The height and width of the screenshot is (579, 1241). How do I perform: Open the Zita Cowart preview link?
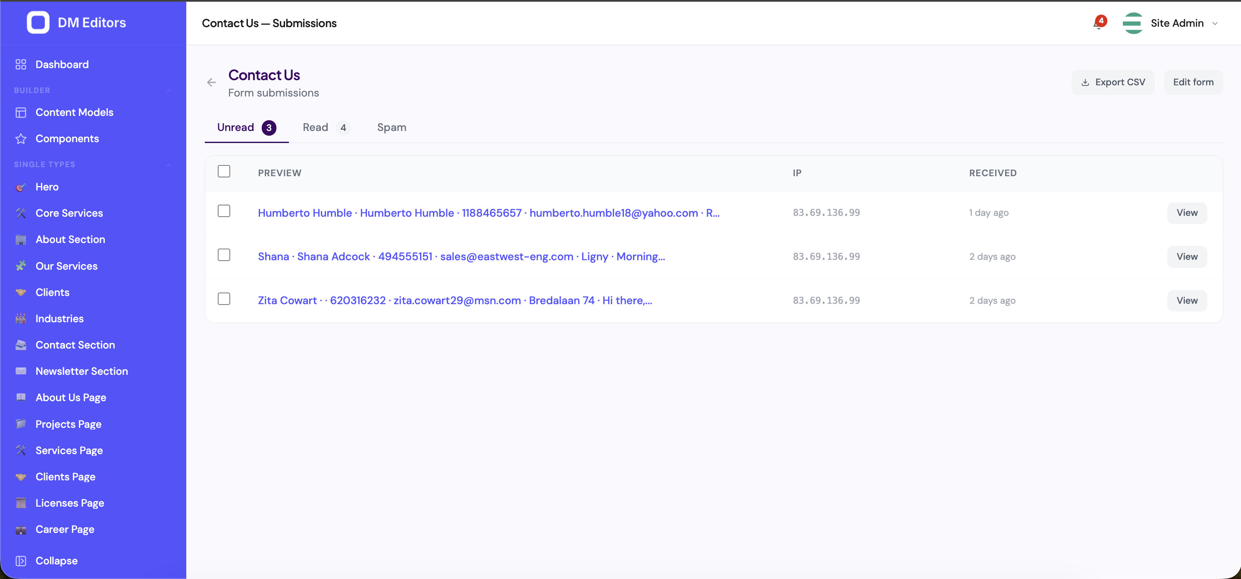(455, 300)
